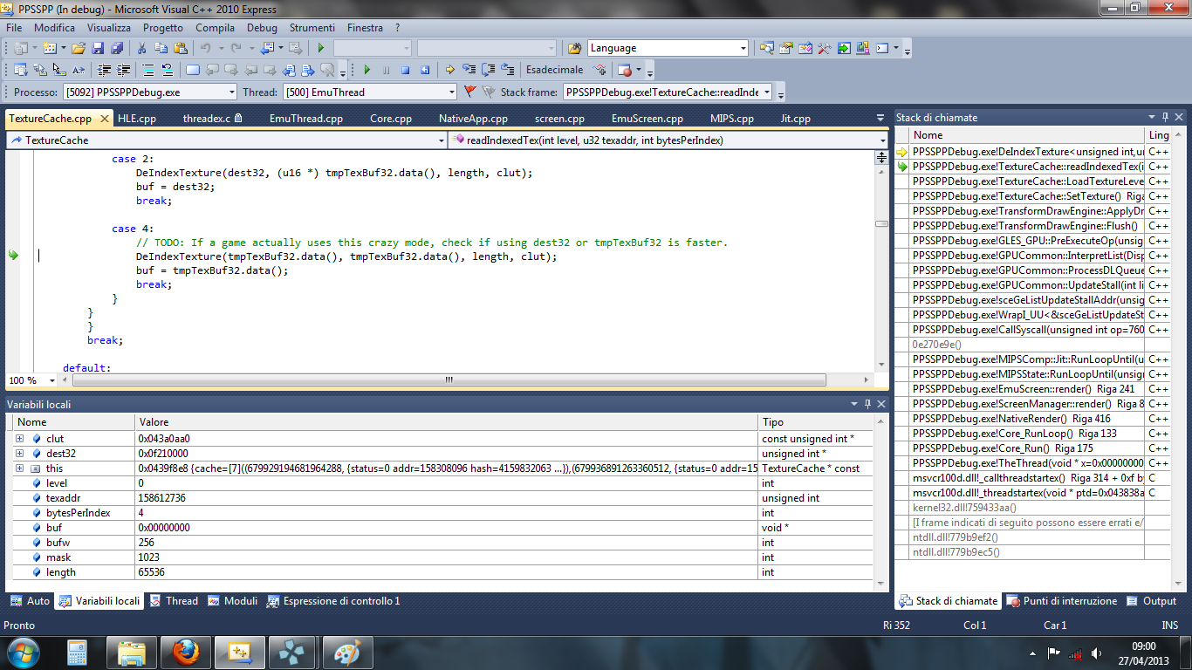Start debugging with the top green arrow
Image resolution: width=1192 pixels, height=670 pixels.
click(321, 48)
